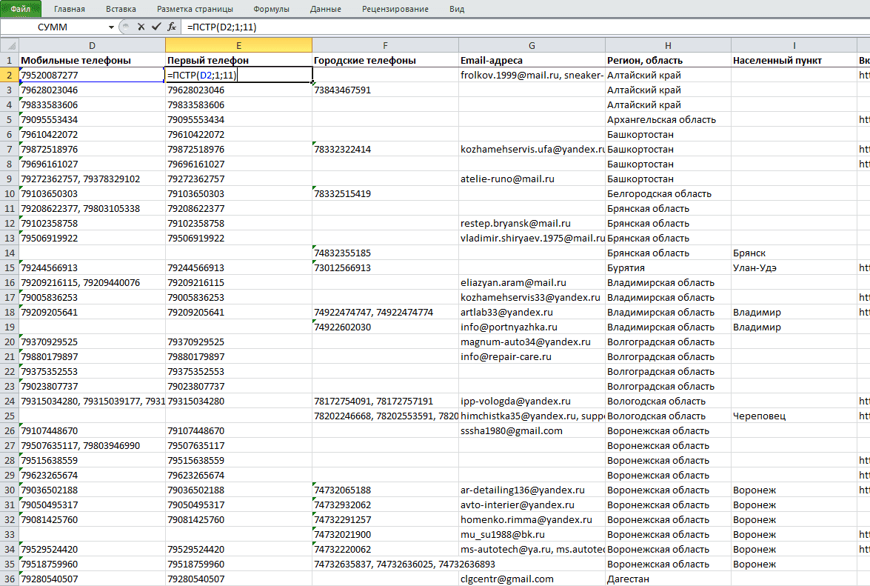Click the Select All corner triangle
Viewport: 870px width, 586px height.
[x=10, y=45]
